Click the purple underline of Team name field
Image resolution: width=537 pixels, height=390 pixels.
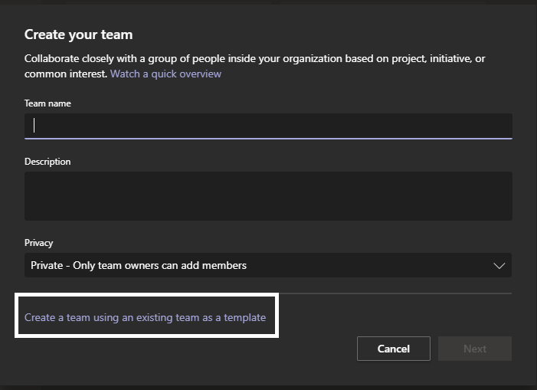(x=268, y=139)
